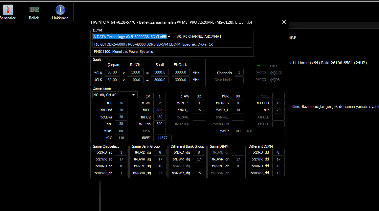Select the DDR5-6000 module description field
379x211 pixels.
click(x=172, y=44)
